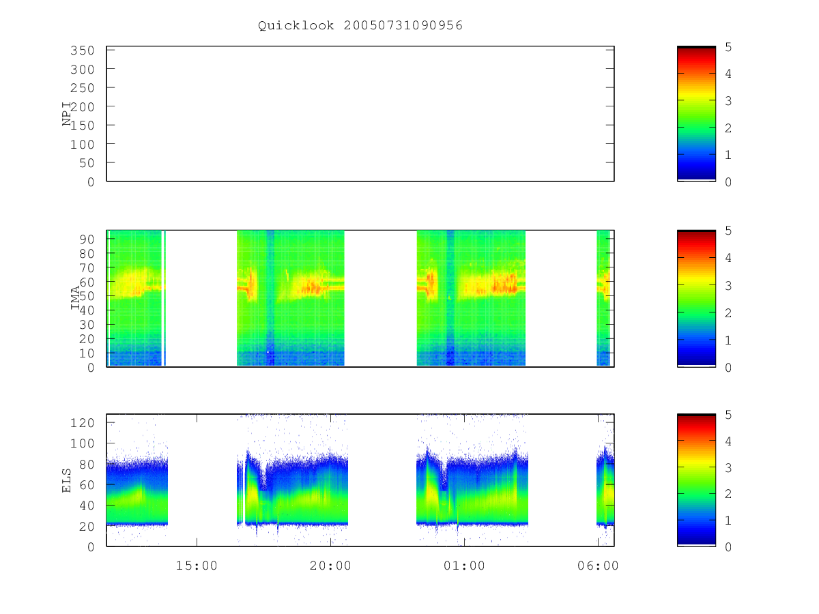Click the 100 tick label on ELS axis

(83, 443)
